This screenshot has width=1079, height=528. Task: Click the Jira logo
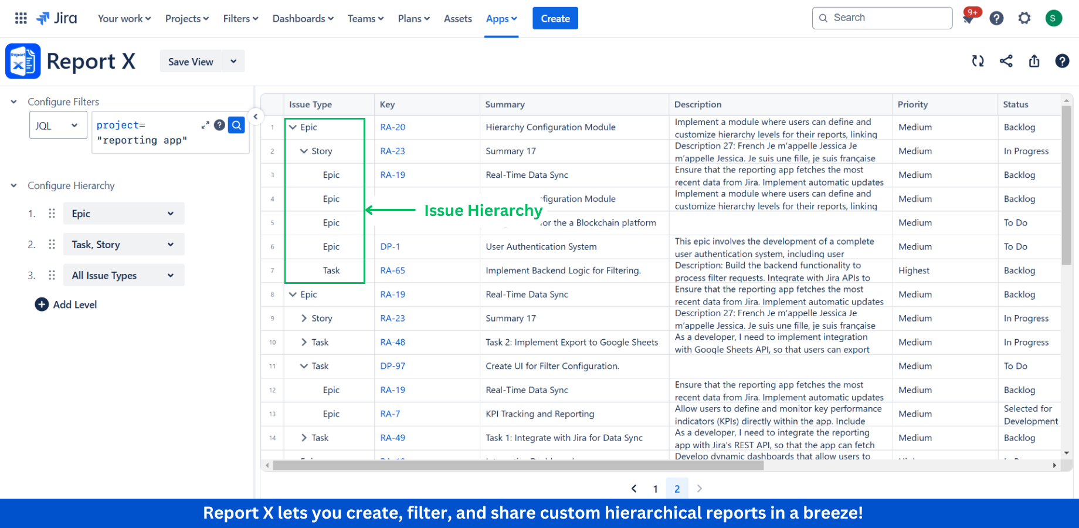pyautogui.click(x=57, y=18)
